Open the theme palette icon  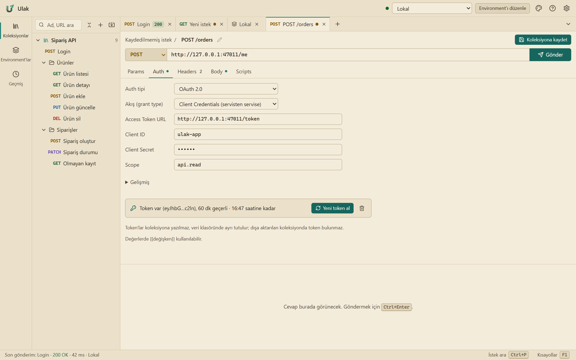[539, 8]
